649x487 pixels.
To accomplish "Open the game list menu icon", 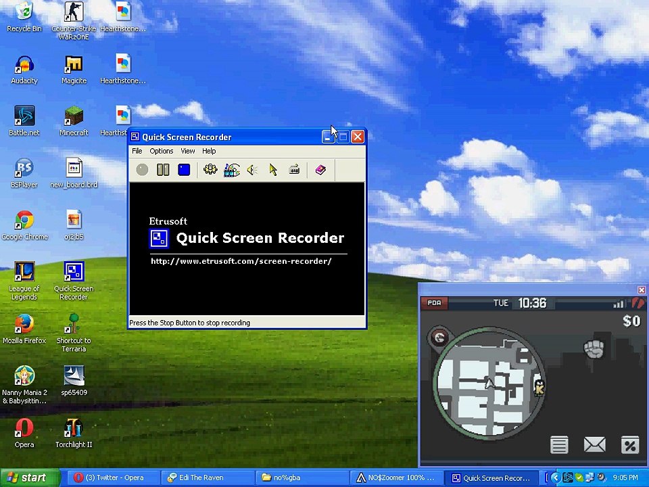I will (559, 445).
